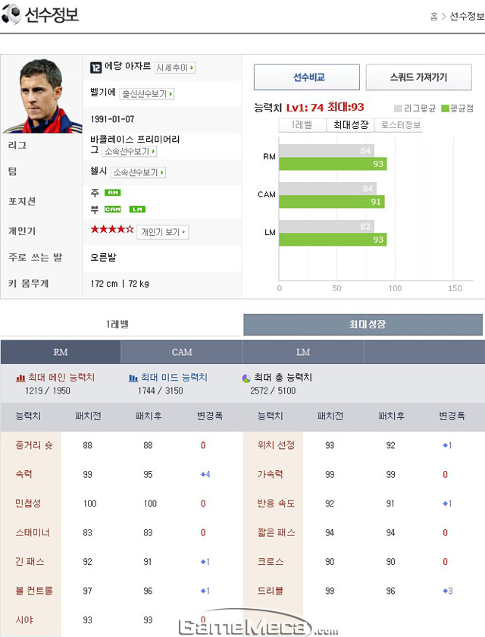Click the 스쿼드 가져오기 button

(x=419, y=77)
